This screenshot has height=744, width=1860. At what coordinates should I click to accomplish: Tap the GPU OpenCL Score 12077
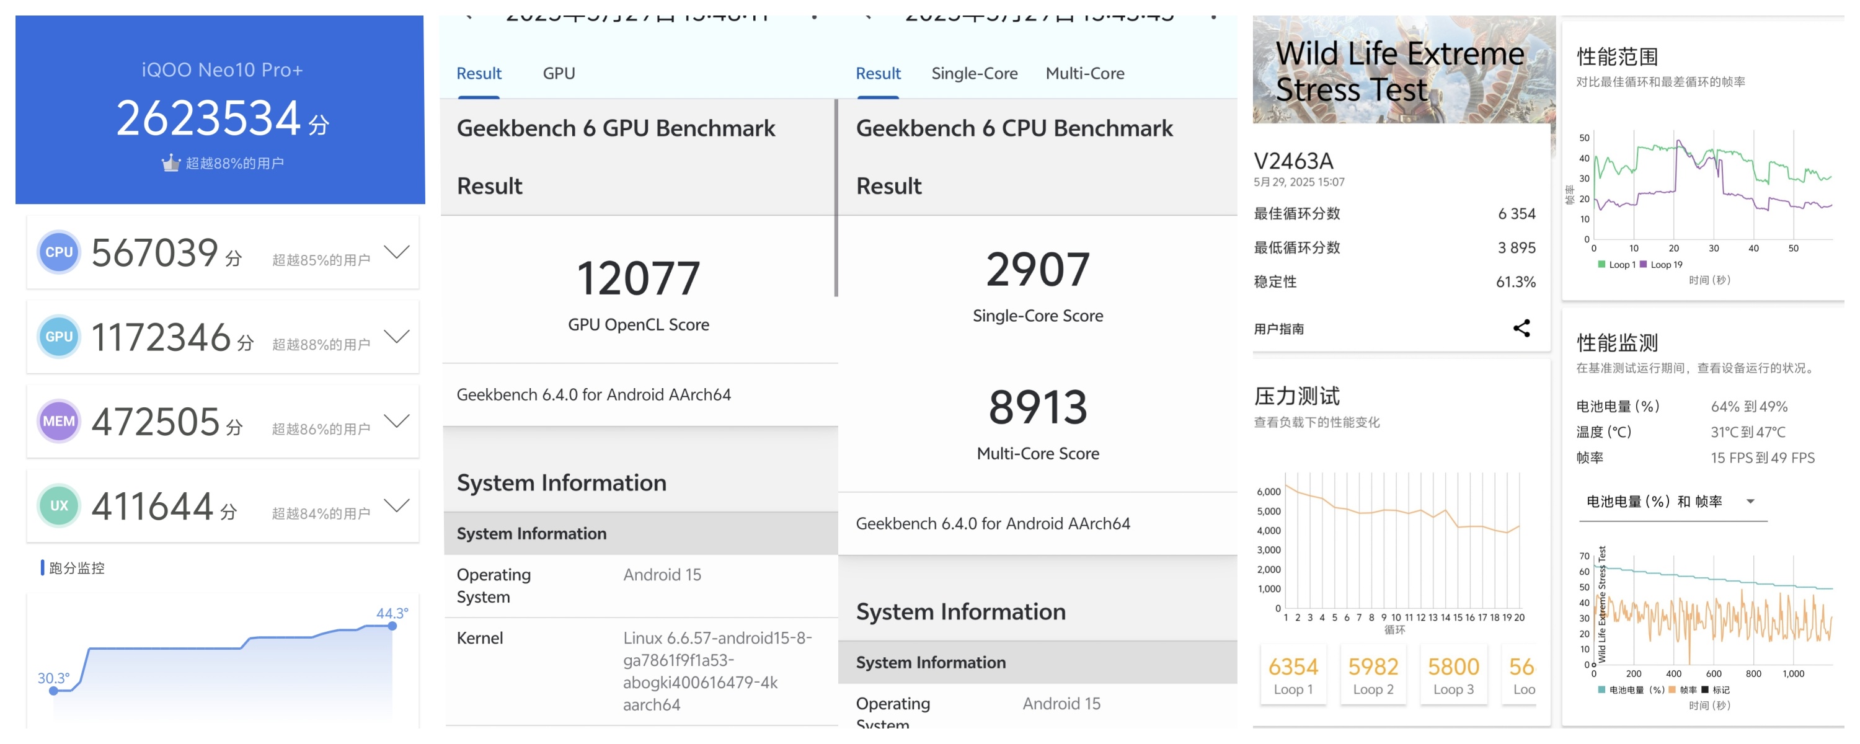[639, 278]
